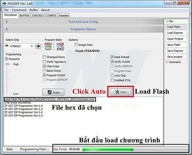Uncheck the Verify FLASH option

pos(112,62)
